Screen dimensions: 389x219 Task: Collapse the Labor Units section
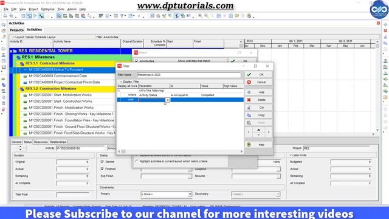pyautogui.click(x=291, y=155)
